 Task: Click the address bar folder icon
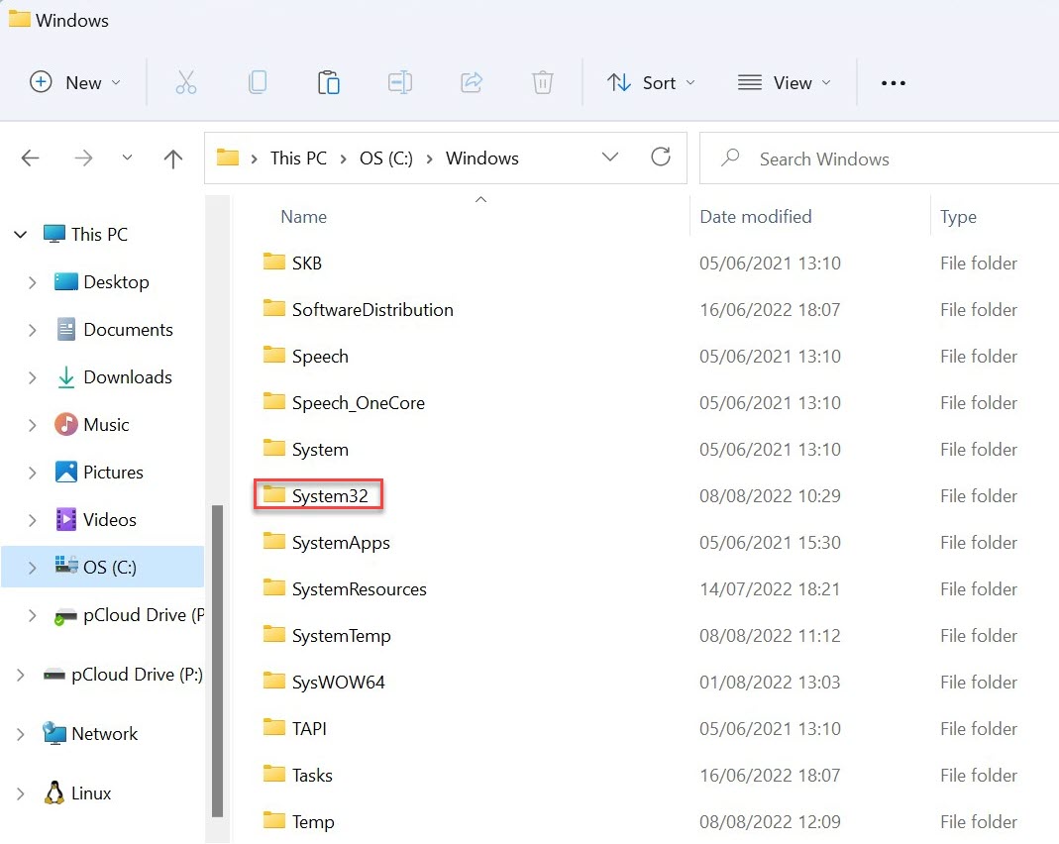[x=228, y=158]
